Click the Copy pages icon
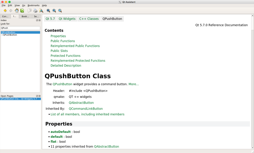The height and width of the screenshot is (153, 254). [x=29, y=11]
